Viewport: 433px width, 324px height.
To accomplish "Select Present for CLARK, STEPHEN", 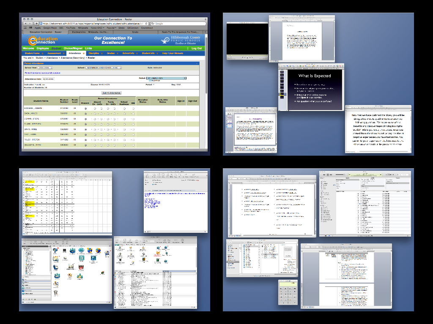I will (85, 124).
